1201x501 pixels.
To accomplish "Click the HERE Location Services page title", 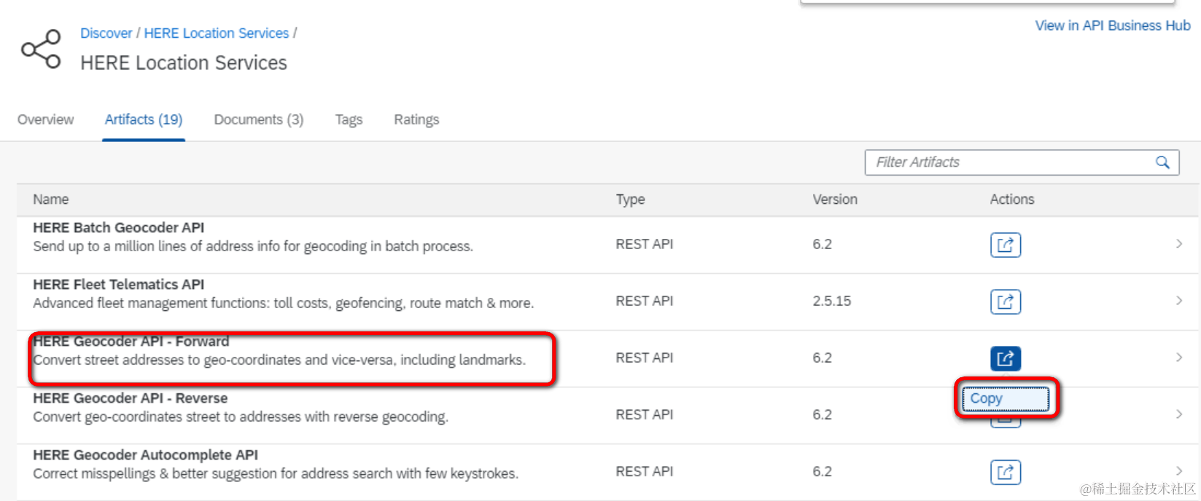I will tap(184, 63).
